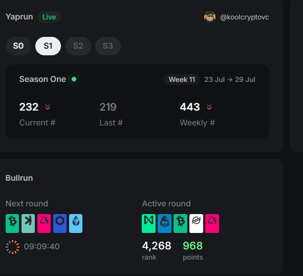Select the S2 season tab
The image size is (303, 276).
78,46
